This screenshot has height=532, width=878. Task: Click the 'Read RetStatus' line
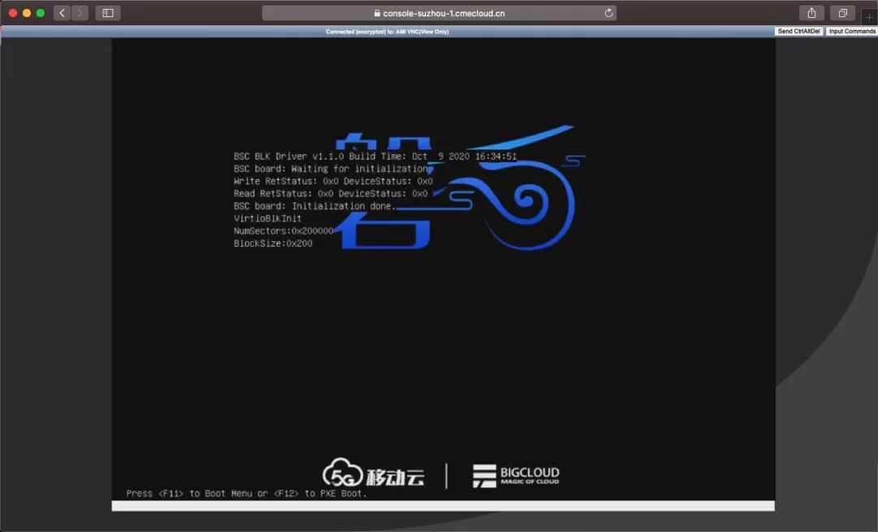[330, 193]
